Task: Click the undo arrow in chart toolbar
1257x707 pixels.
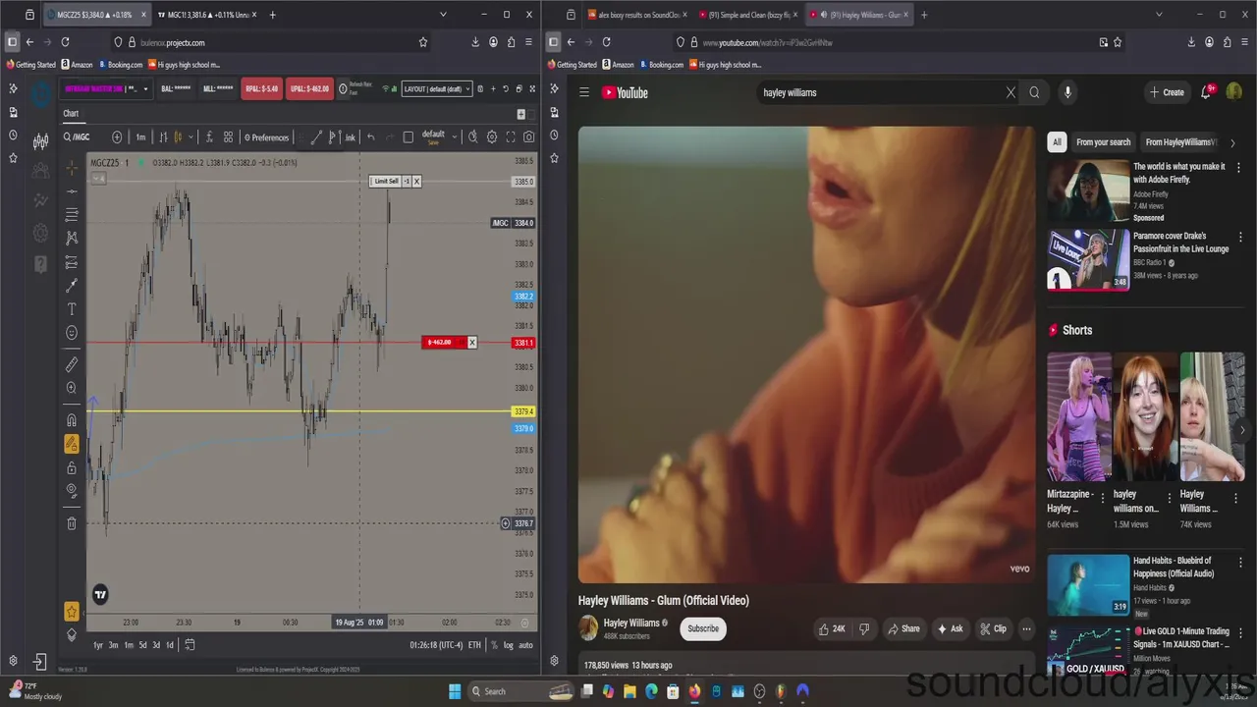Action: 370,136
